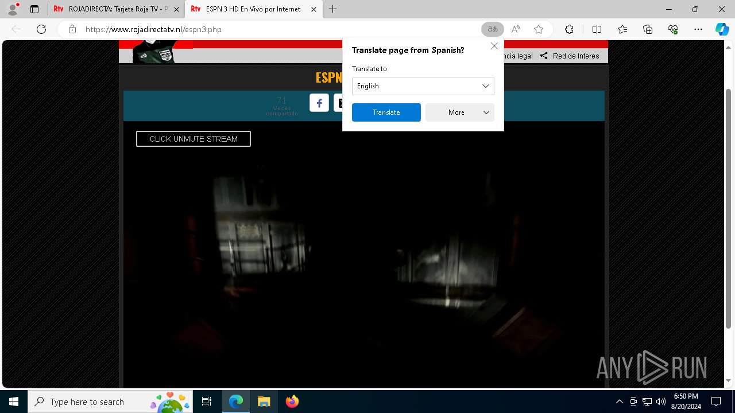
Task: Open the Edge profile icon
Action: pyautogui.click(x=13, y=9)
